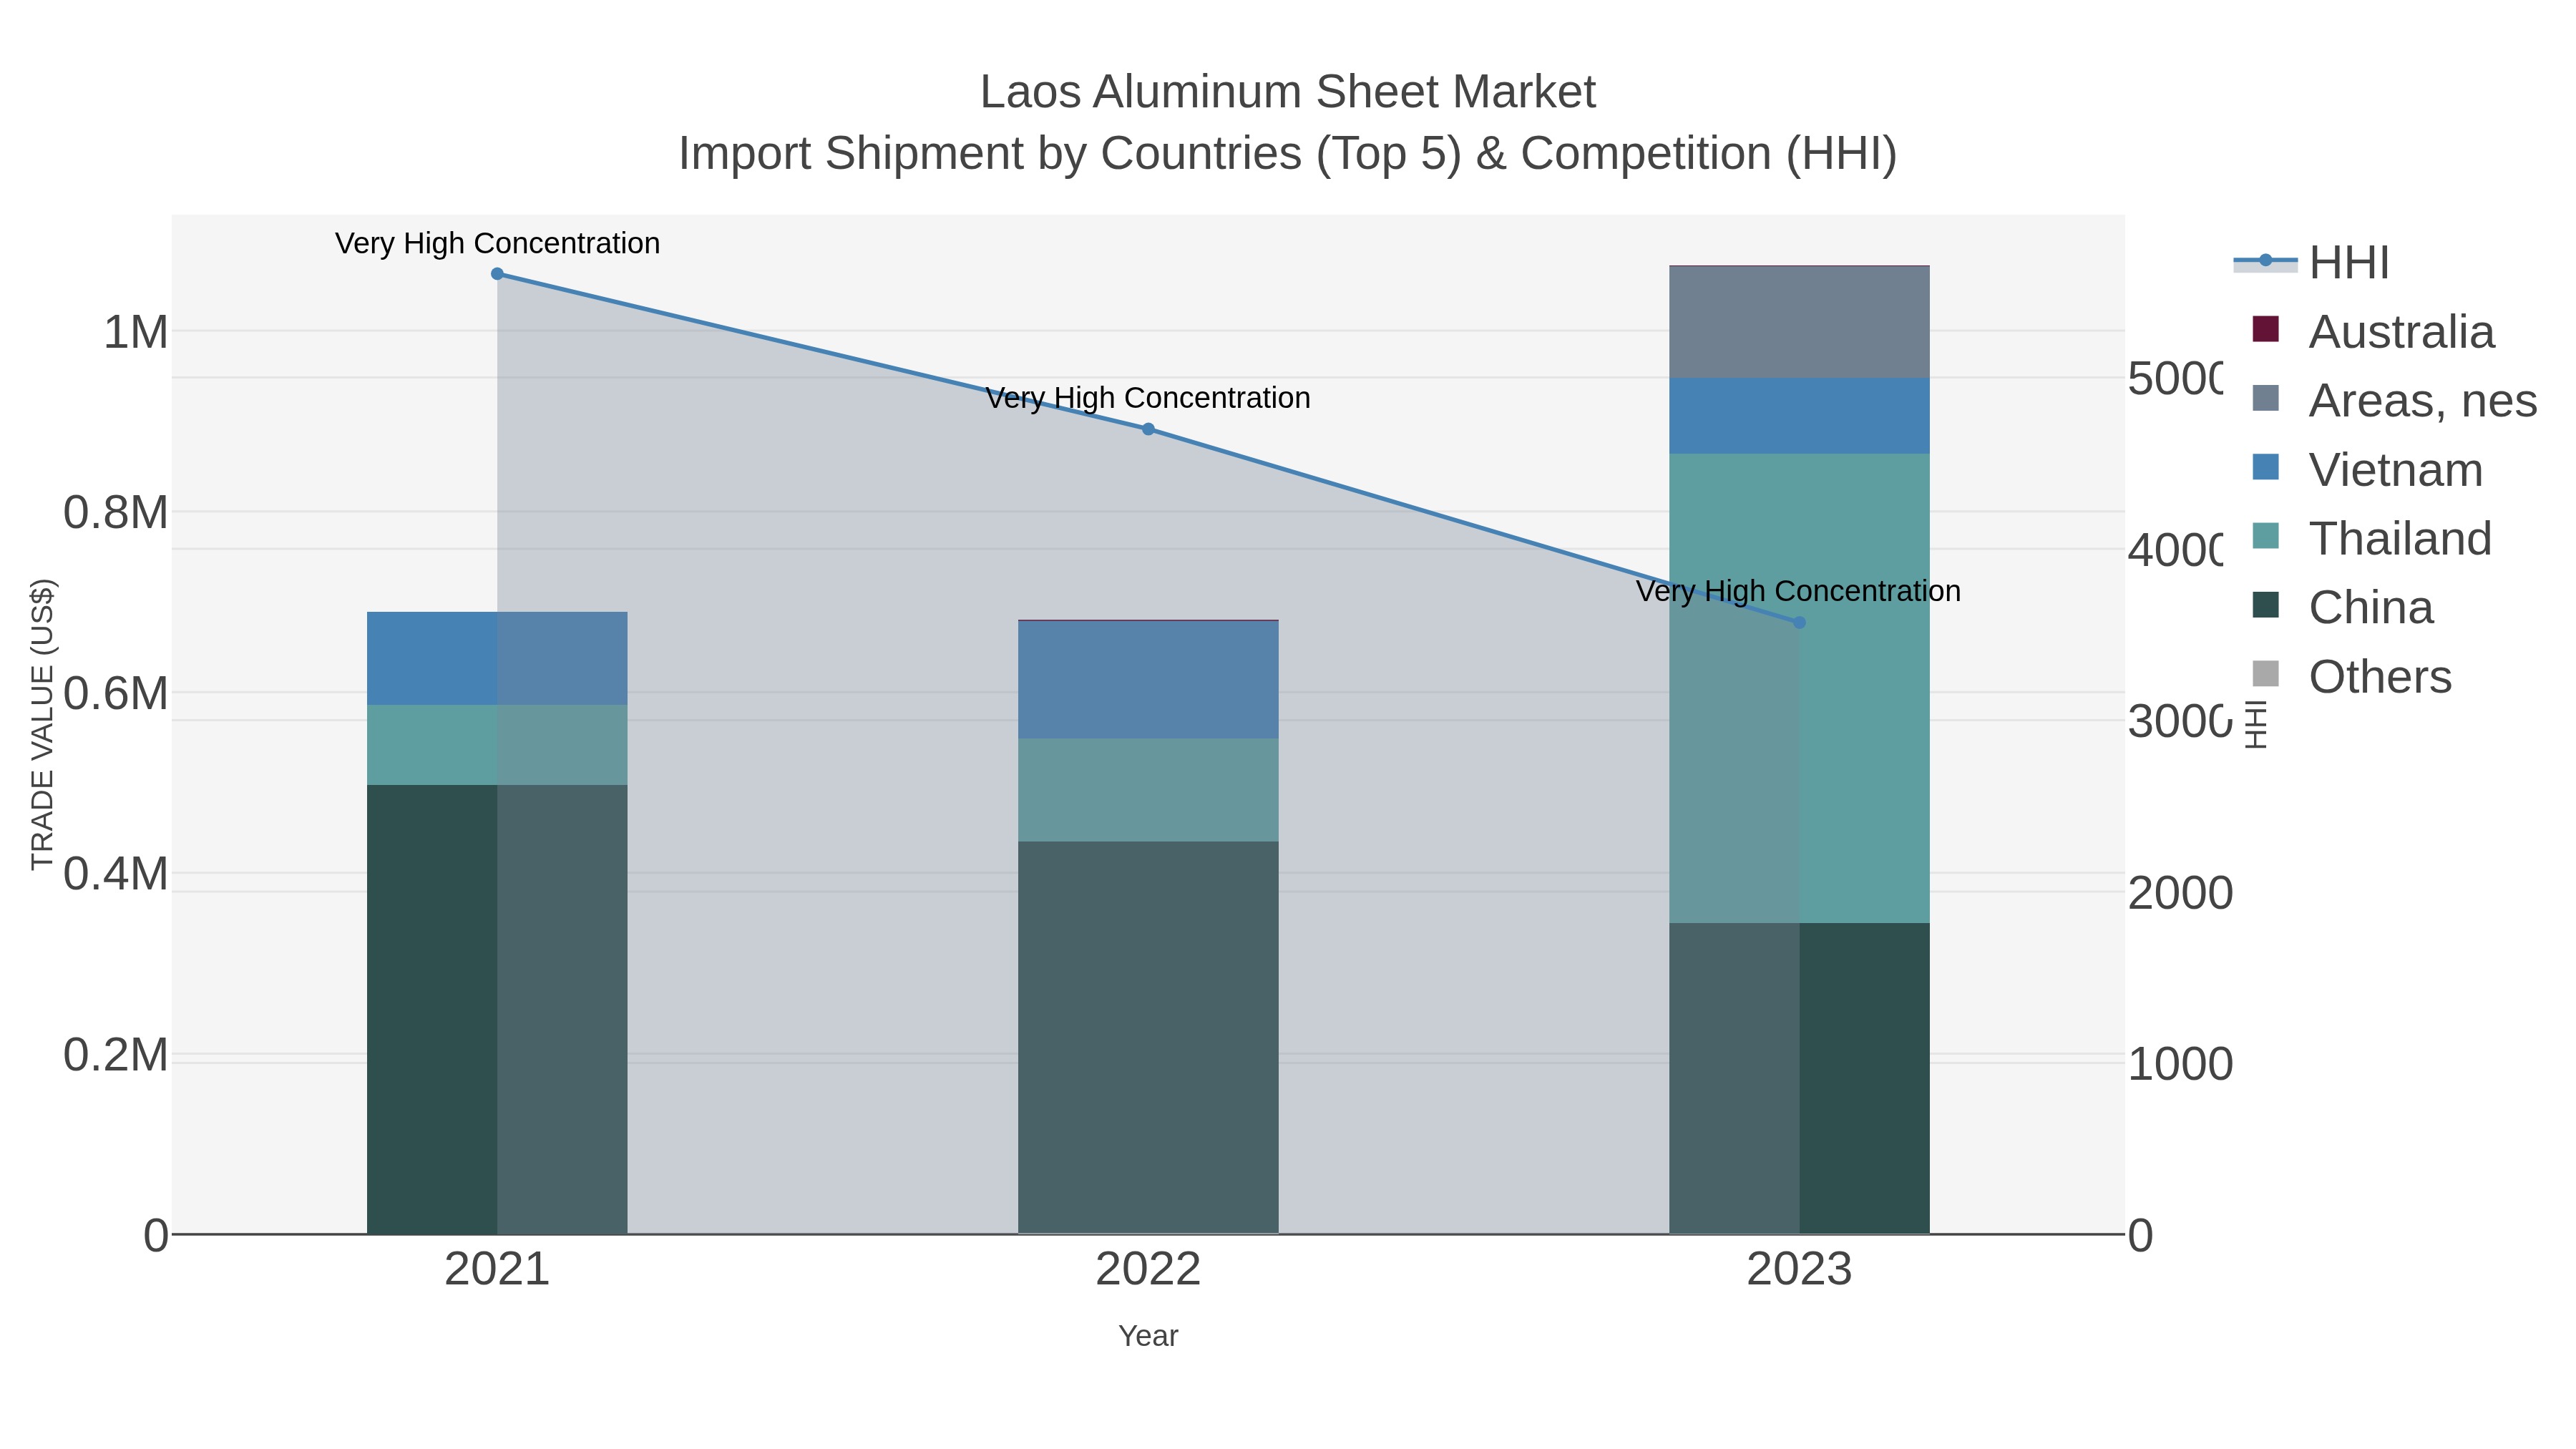Image resolution: width=2576 pixels, height=1449 pixels.
Task: Select the 2023 HHI data point
Action: pyautogui.click(x=1799, y=622)
